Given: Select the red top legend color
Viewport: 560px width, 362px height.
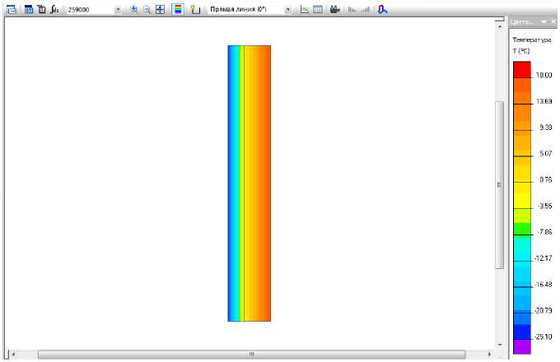Looking at the screenshot, I should click(x=522, y=70).
